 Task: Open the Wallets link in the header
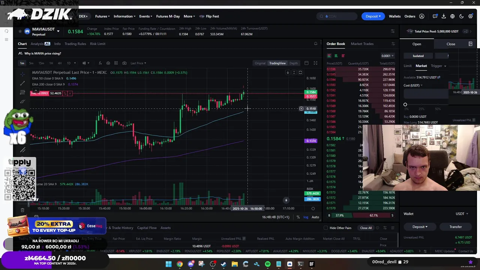coord(394,16)
